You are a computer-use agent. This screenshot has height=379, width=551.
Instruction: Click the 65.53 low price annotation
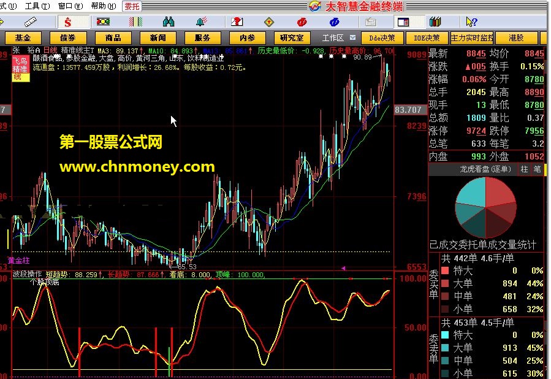tap(187, 267)
